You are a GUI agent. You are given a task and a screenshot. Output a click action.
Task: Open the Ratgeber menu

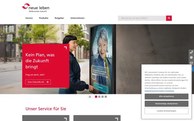[59, 18]
